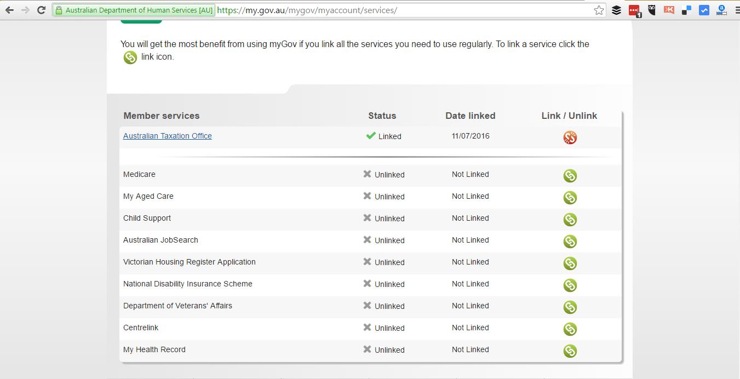
Task: Link the Child Support service
Action: click(570, 220)
